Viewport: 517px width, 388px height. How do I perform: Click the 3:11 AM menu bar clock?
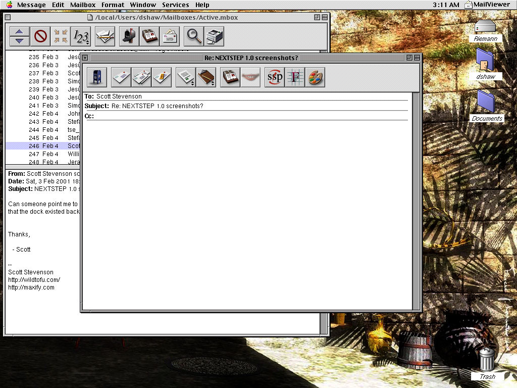click(446, 5)
